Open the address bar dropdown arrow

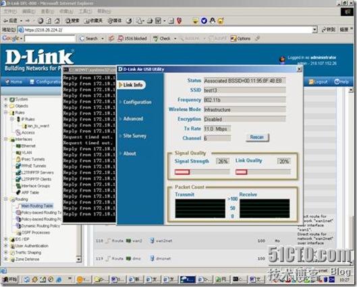(x=314, y=30)
